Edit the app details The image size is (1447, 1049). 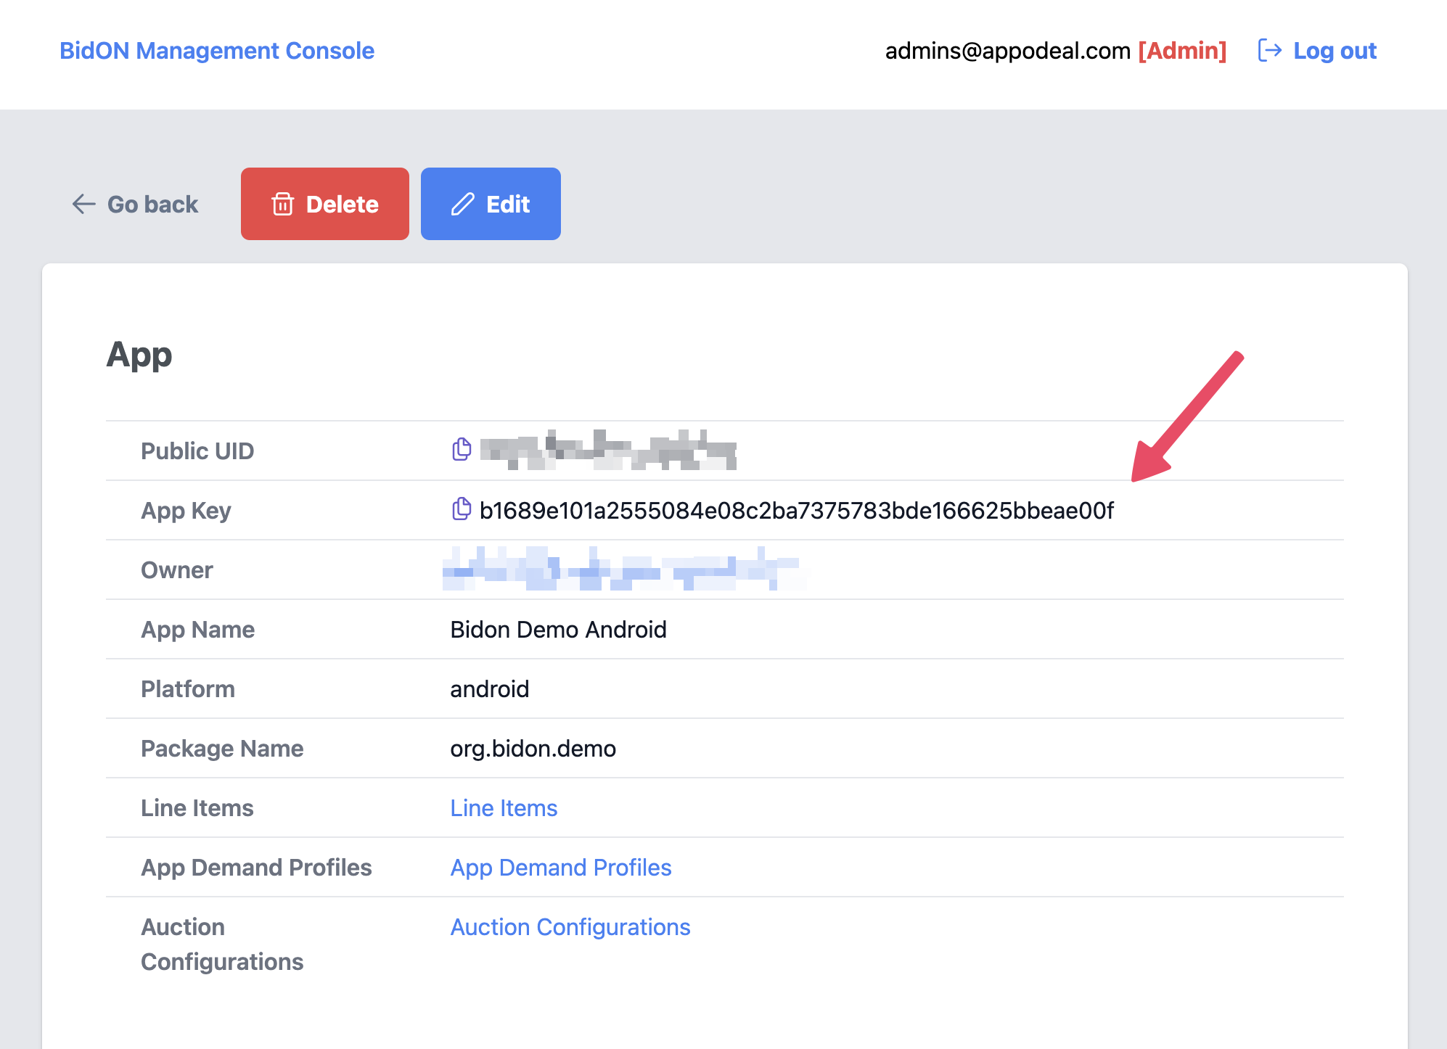tap(491, 204)
